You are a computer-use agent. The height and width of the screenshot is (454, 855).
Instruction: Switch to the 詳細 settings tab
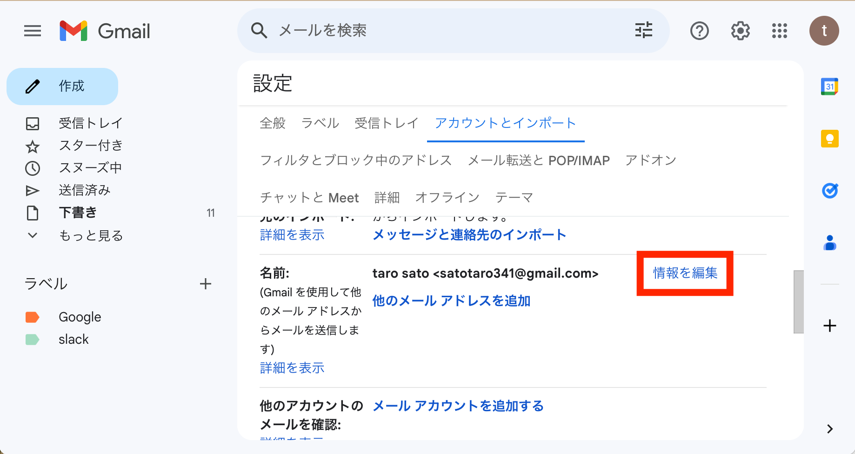click(387, 198)
